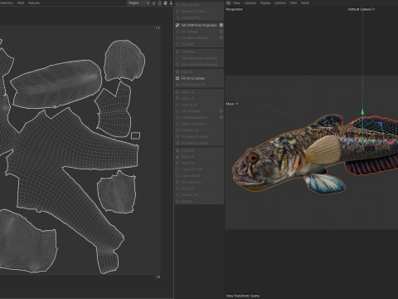Click the Set UVW from Projection icon
Image resolution: width=398 pixels, height=299 pixels.
point(177,25)
